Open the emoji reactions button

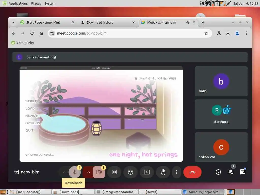[131, 172]
